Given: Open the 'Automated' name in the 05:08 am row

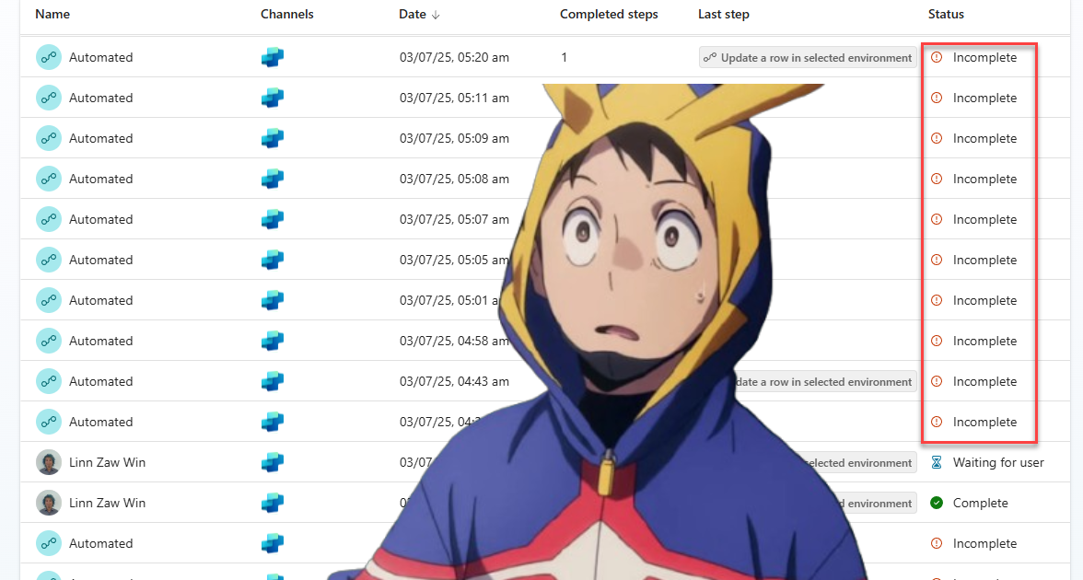Looking at the screenshot, I should coord(101,179).
